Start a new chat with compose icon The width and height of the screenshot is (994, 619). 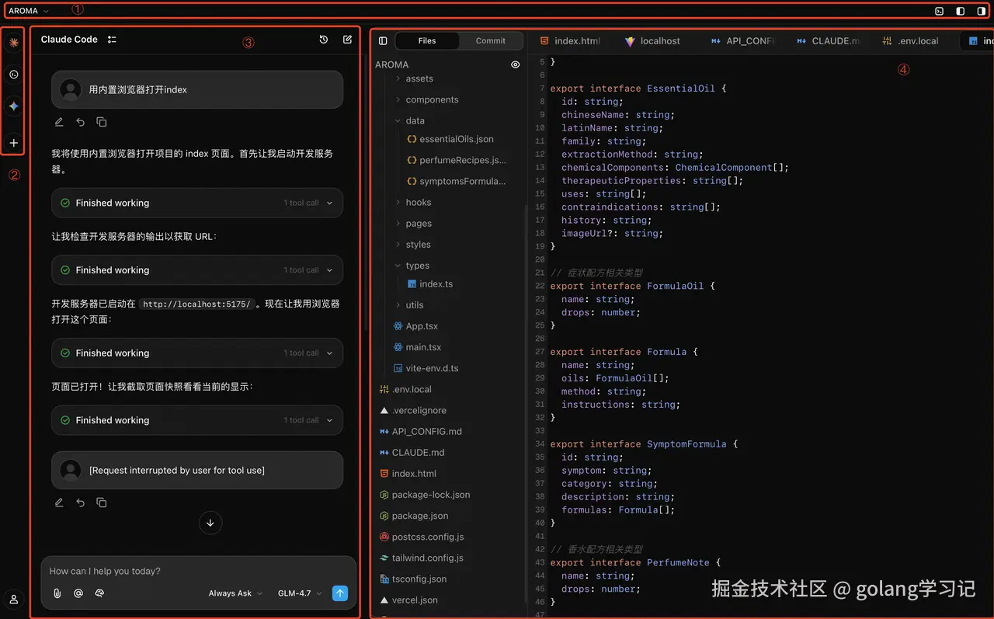pyautogui.click(x=347, y=40)
